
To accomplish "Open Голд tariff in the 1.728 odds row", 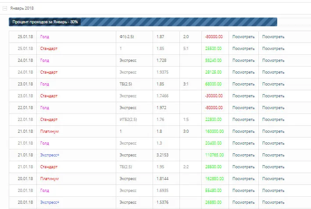I will tap(45, 60).
